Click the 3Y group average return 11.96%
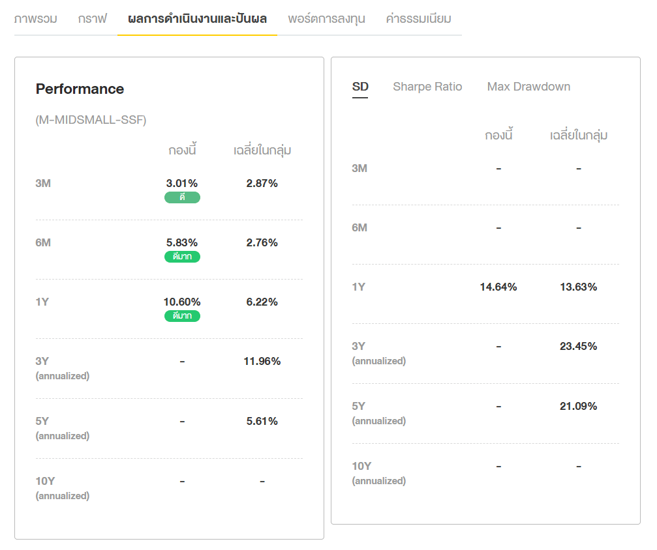 pos(262,361)
